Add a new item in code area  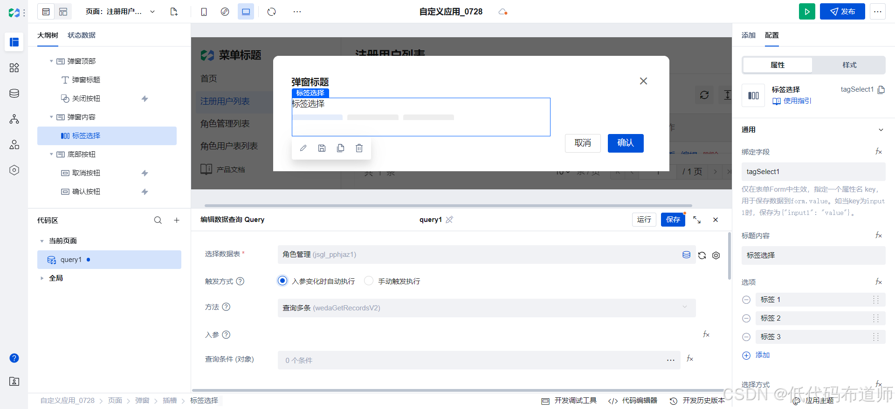[177, 220]
